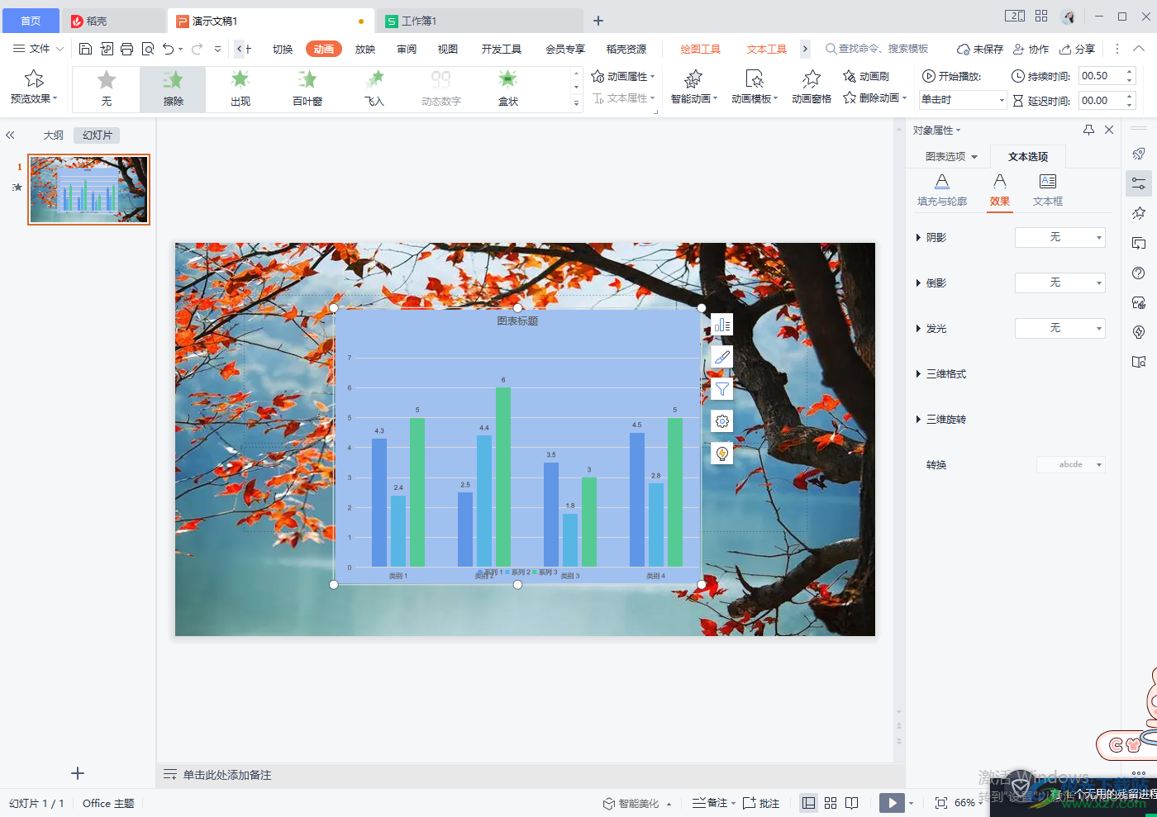The width and height of the screenshot is (1157, 817).
Task: Start slideshow with play button
Action: [892, 803]
